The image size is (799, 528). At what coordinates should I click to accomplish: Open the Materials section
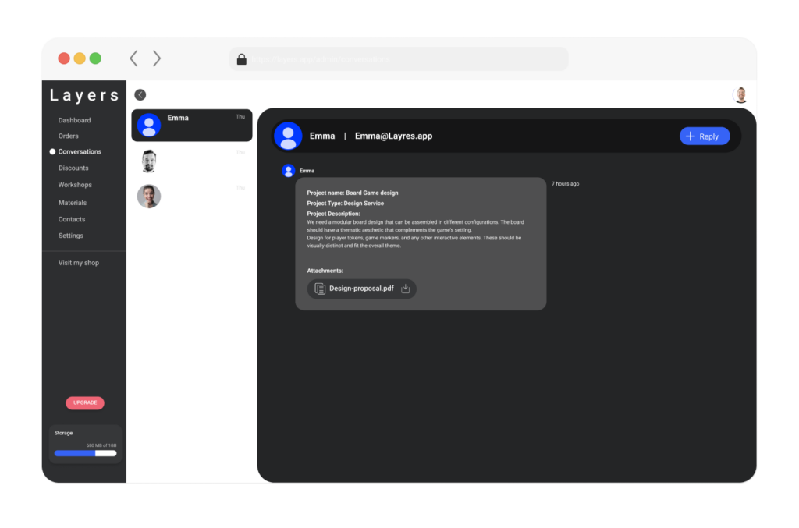click(72, 202)
